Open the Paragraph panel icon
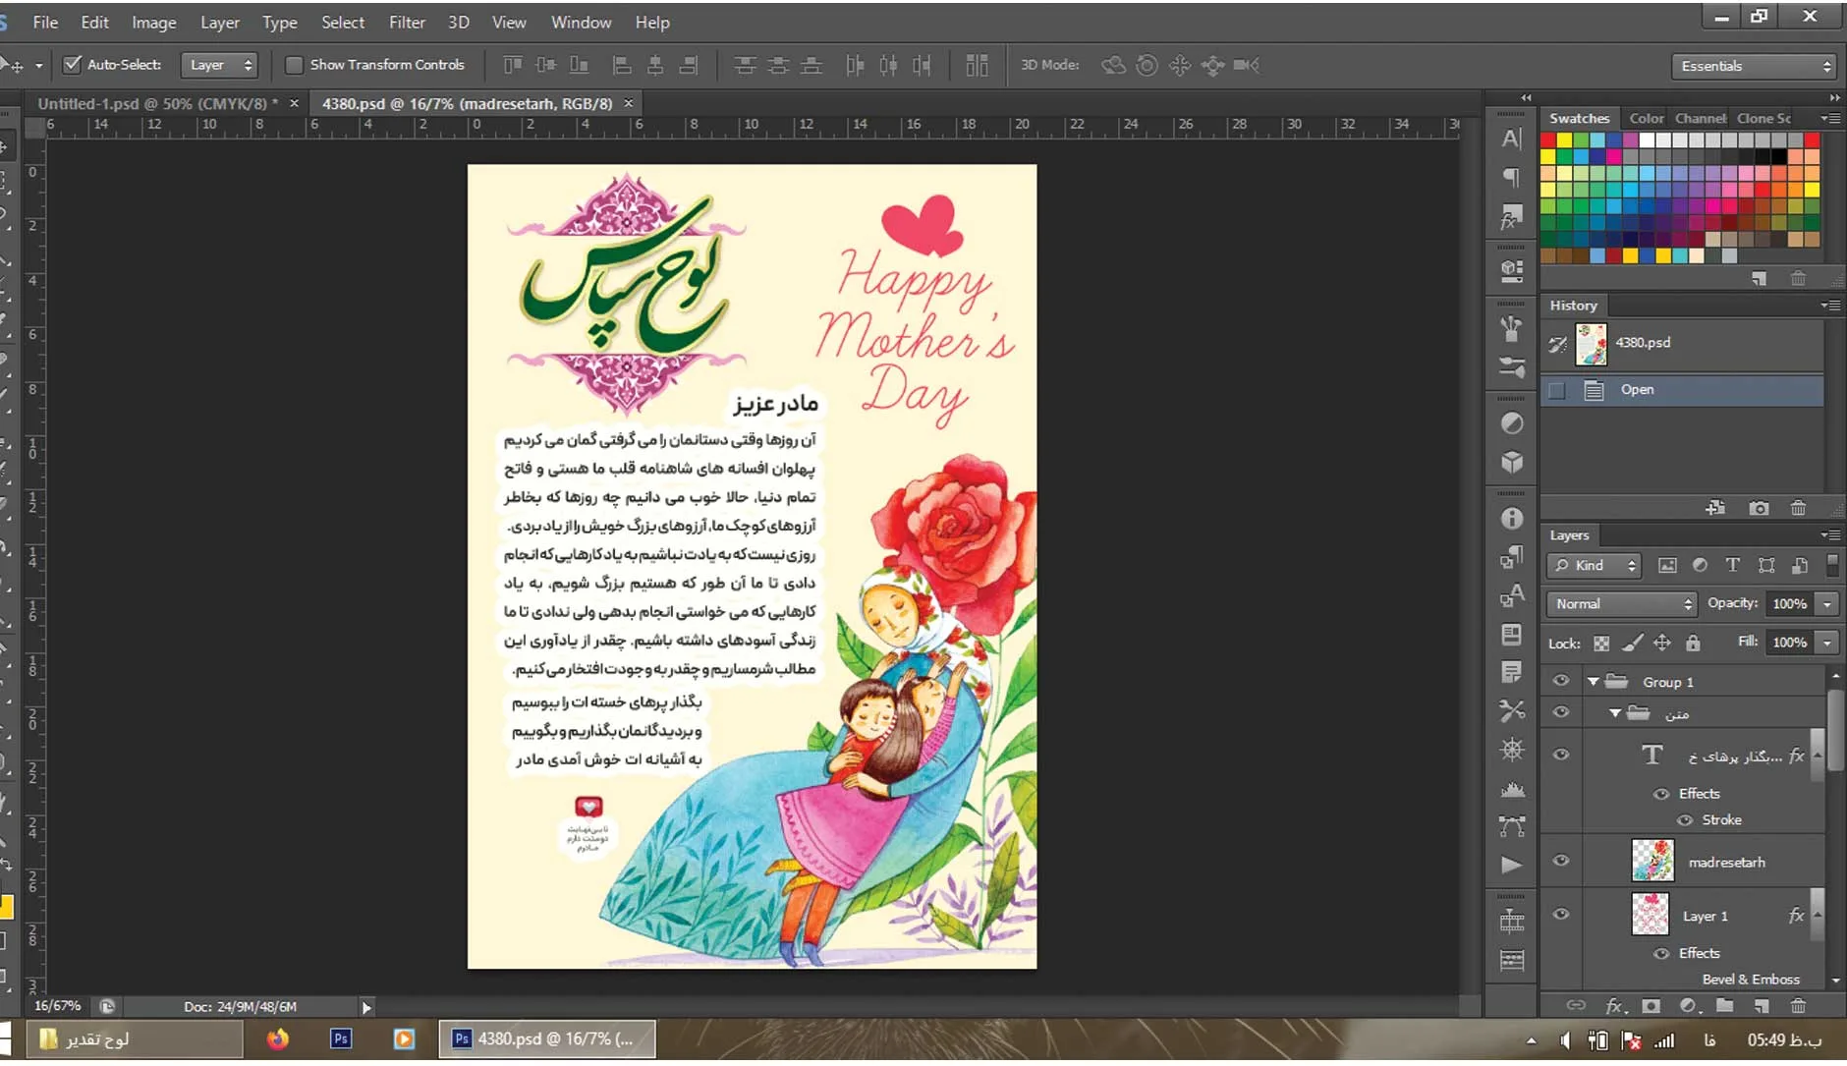Screen dimensions: 1847x1066 [x=1512, y=177]
